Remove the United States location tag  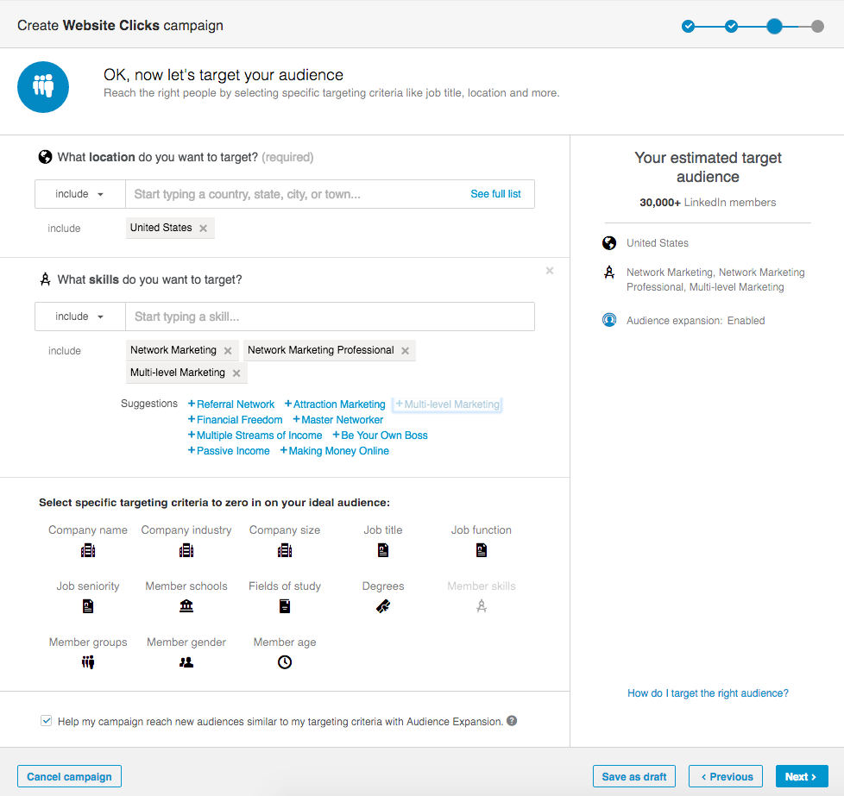[204, 228]
